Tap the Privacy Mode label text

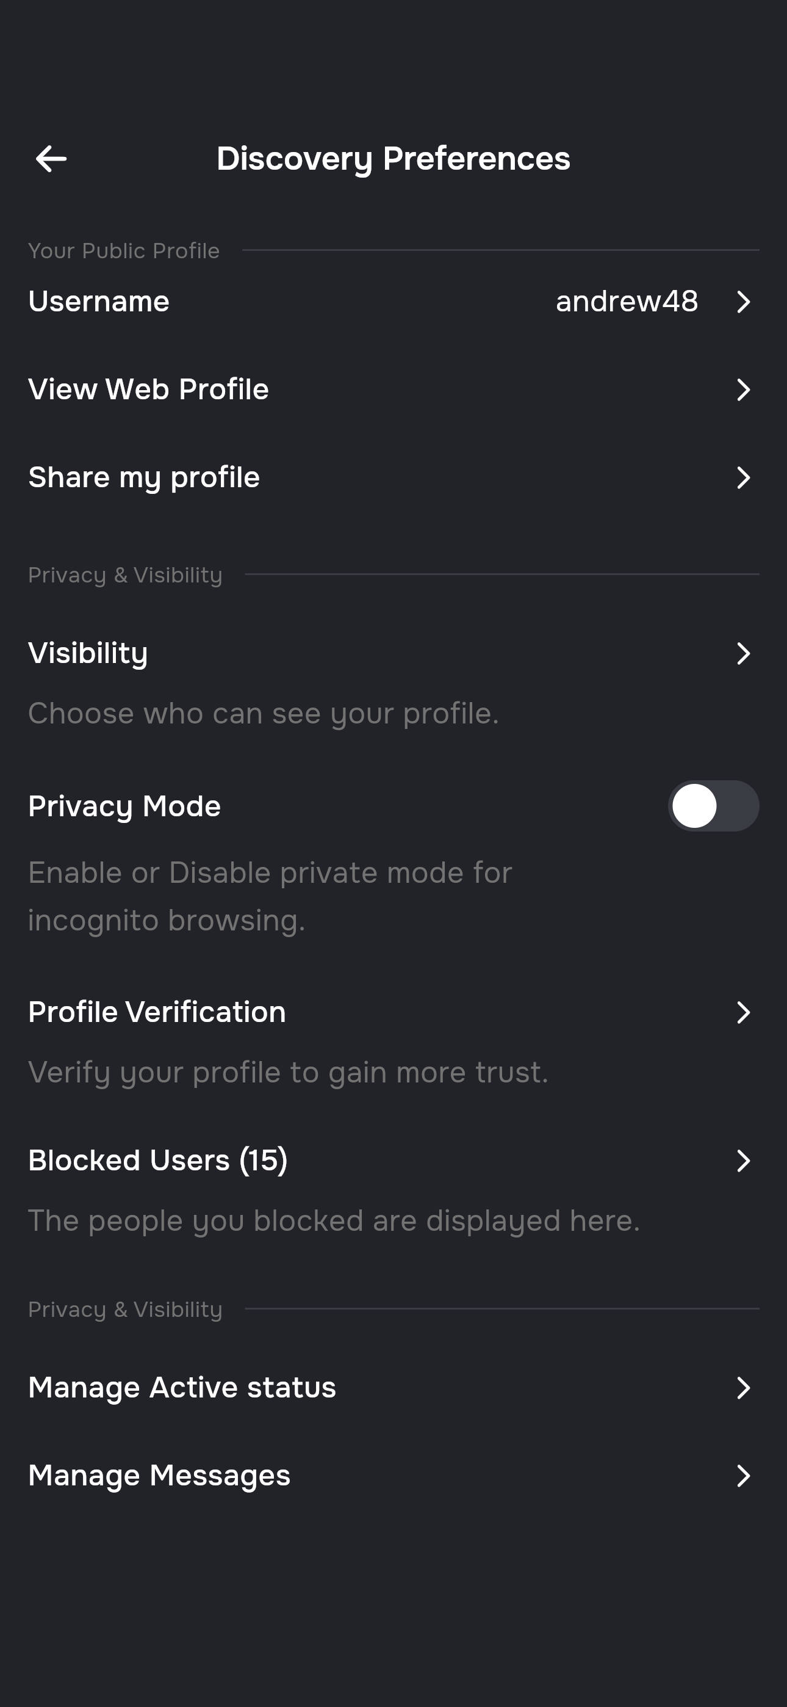tap(124, 806)
